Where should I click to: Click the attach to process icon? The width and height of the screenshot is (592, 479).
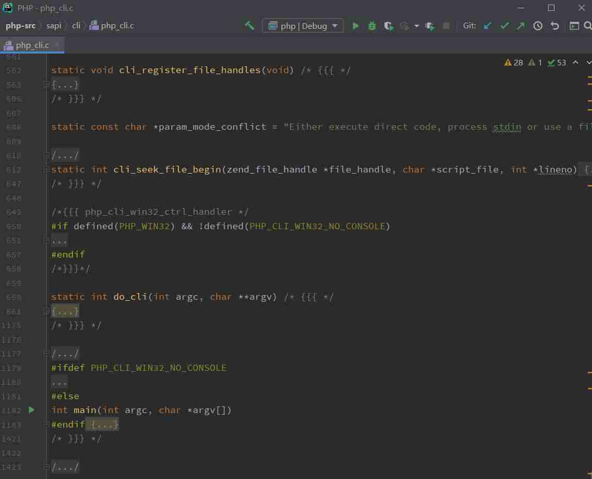tap(430, 26)
